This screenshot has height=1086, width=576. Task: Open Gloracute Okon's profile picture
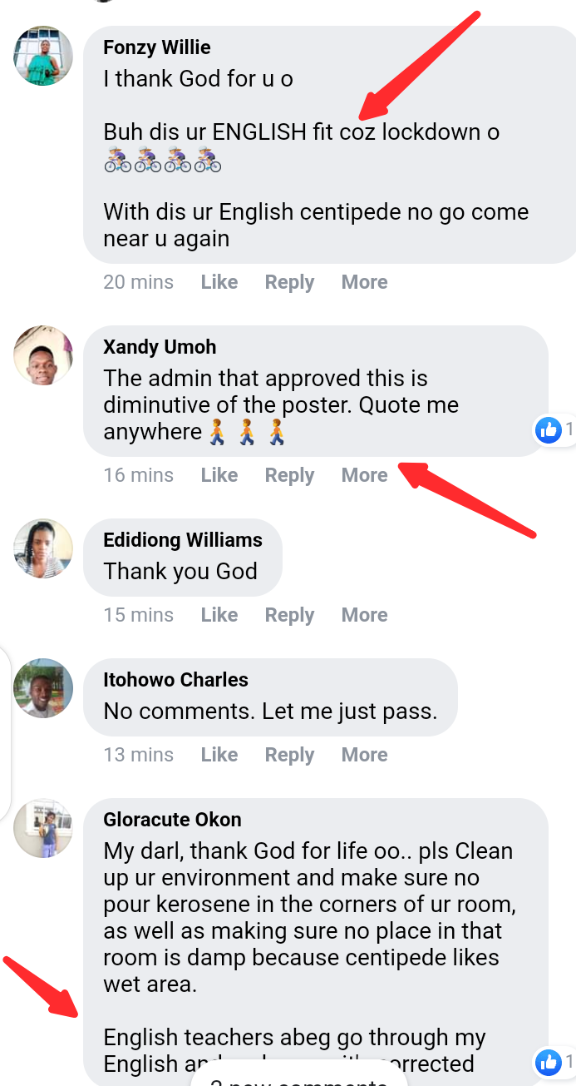pos(43,828)
